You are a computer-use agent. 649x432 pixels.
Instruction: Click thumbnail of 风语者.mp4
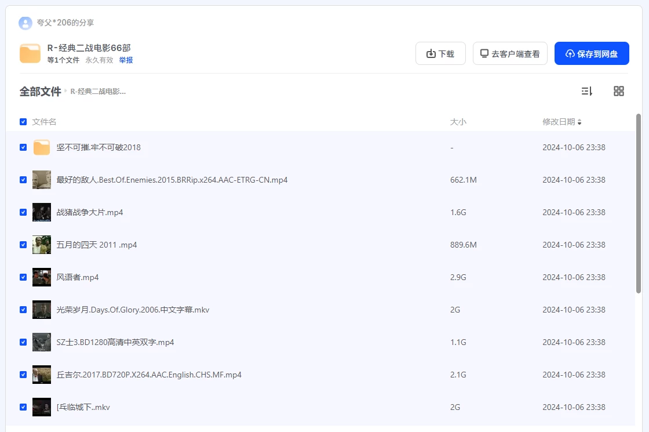tap(42, 277)
